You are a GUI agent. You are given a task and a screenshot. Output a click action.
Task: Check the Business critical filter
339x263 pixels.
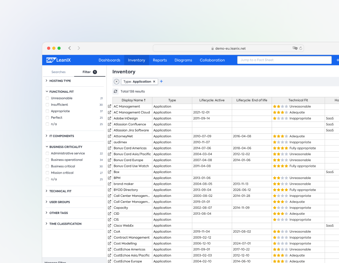tap(48, 166)
